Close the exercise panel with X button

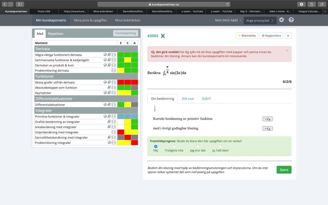click(288, 36)
